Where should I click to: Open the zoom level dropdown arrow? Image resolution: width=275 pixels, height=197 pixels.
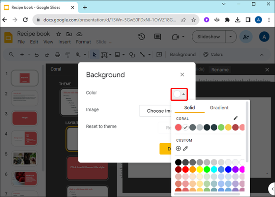tap(85, 55)
